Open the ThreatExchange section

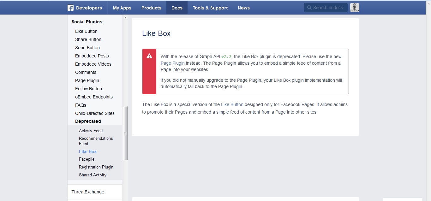pyautogui.click(x=87, y=192)
